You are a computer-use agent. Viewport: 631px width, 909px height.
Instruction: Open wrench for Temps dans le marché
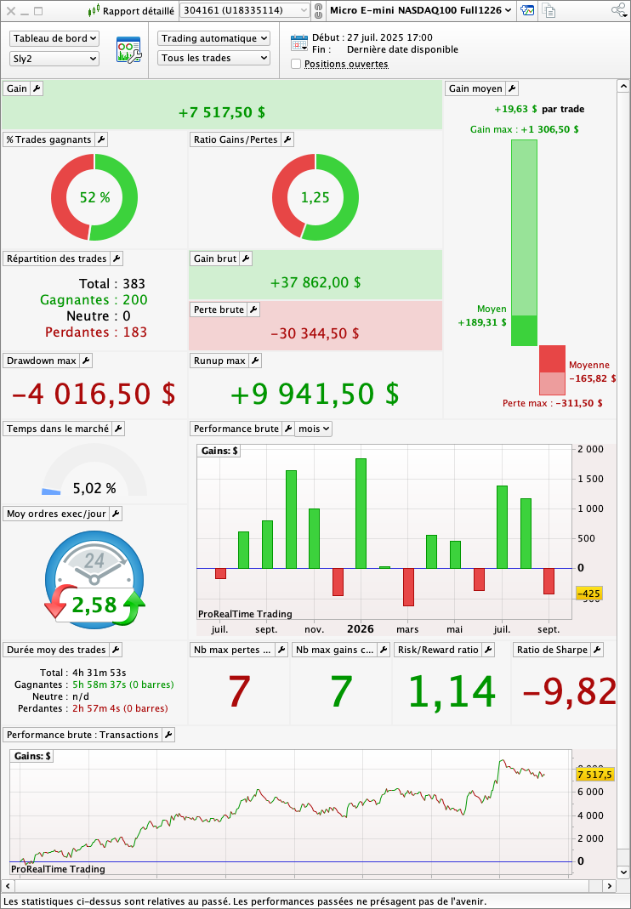click(117, 429)
